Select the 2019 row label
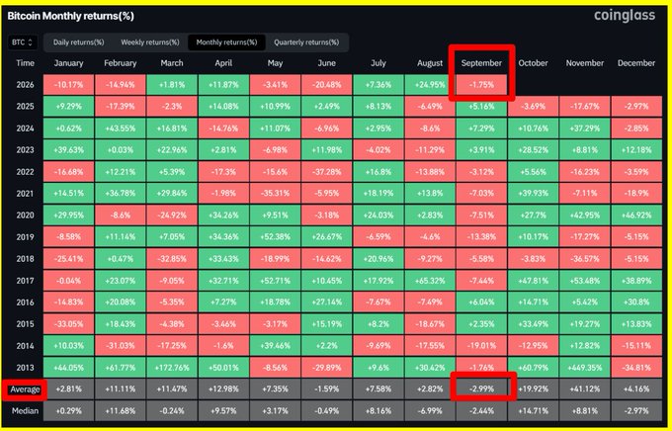The width and height of the screenshot is (672, 431). [x=25, y=237]
